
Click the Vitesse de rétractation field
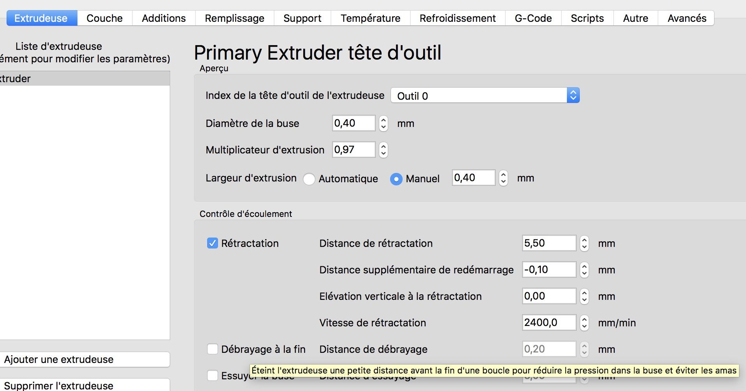coord(549,323)
